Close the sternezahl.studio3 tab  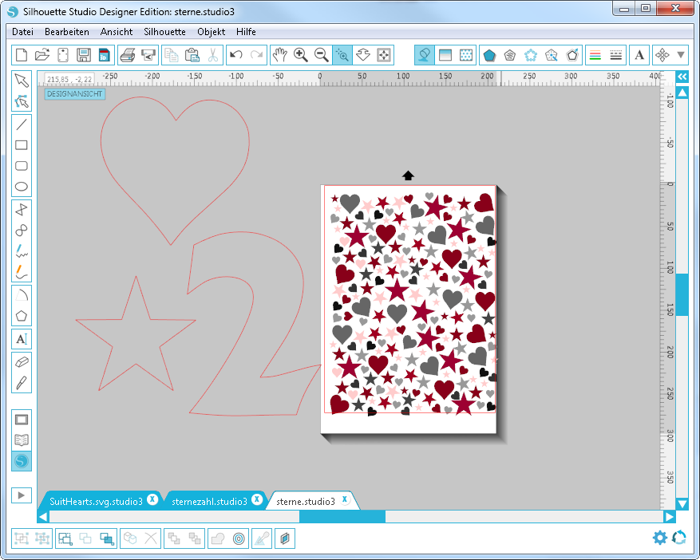click(x=257, y=500)
